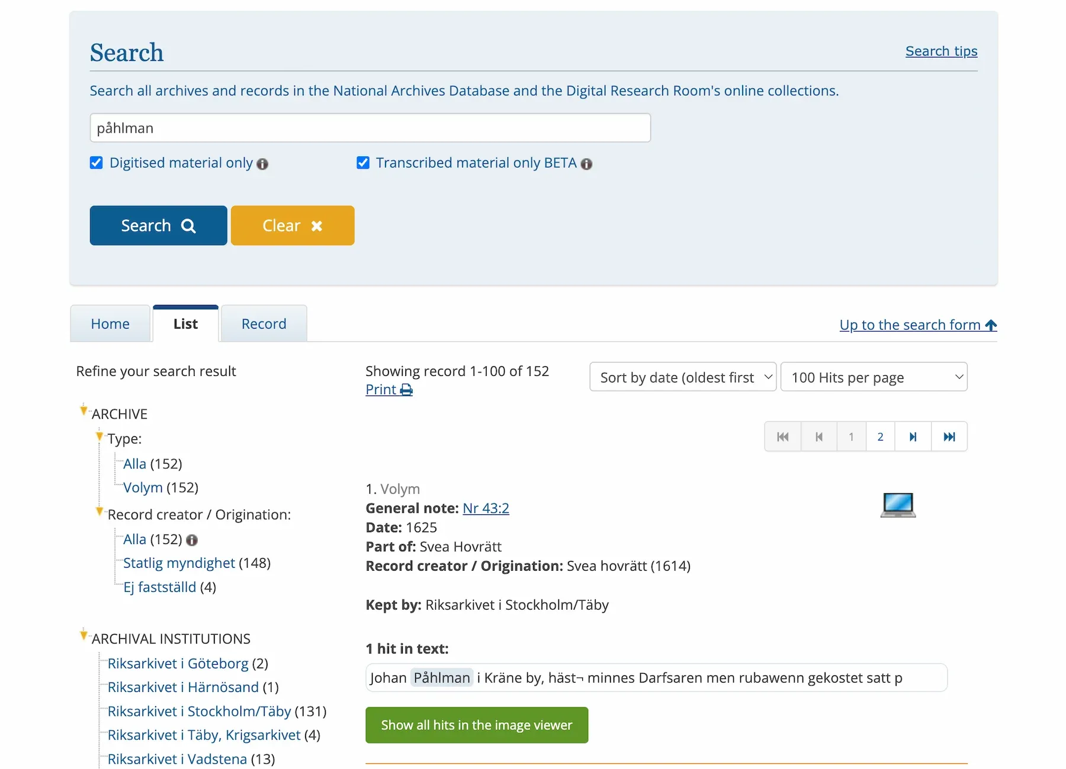Switch to the Record tab

point(264,324)
